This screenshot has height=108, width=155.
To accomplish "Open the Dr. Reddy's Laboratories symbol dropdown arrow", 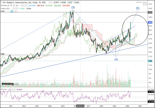I will pyautogui.click(x=47, y=2).
